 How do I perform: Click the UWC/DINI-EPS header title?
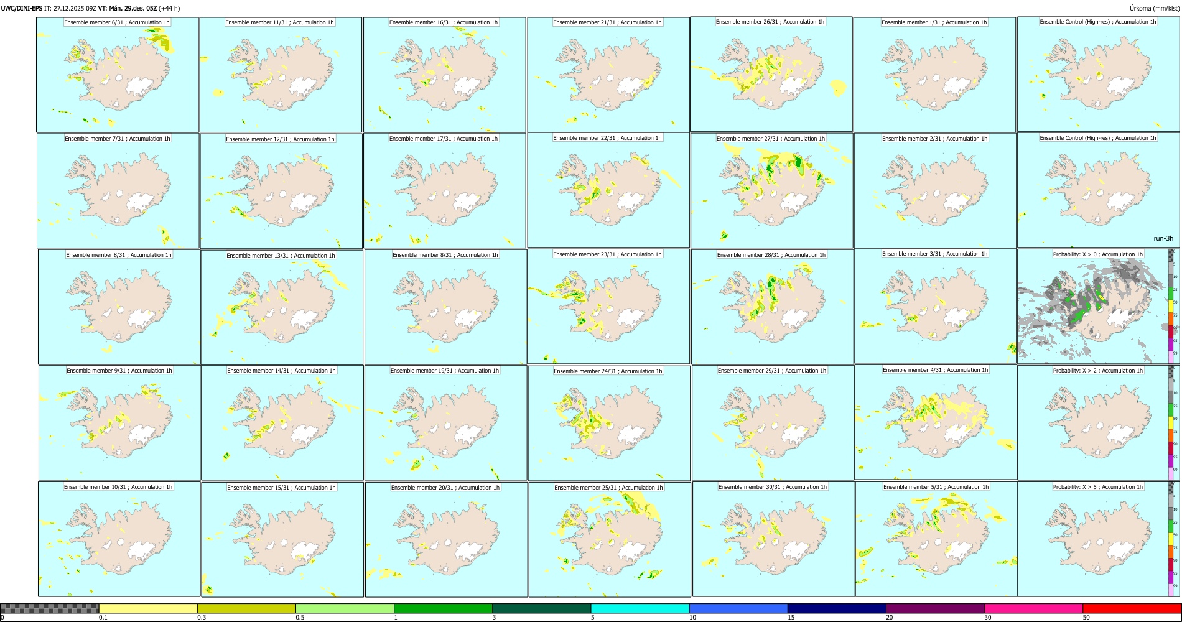pyautogui.click(x=22, y=8)
